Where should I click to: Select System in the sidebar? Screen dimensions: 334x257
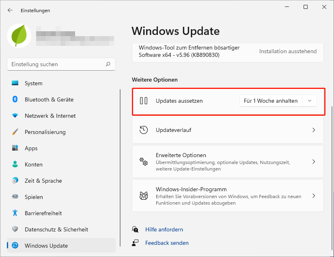point(33,83)
